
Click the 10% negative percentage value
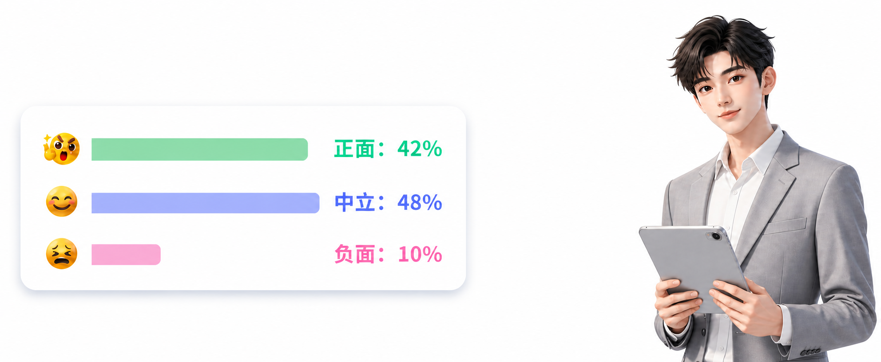coord(420,254)
